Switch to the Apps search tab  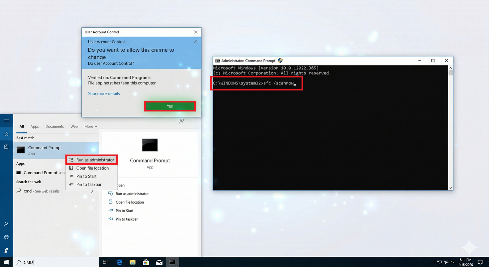coord(35,126)
